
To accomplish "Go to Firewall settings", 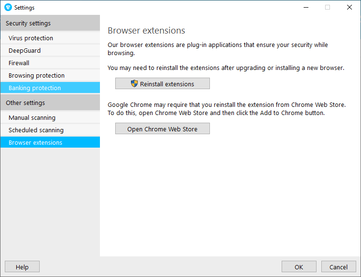I will click(x=50, y=63).
